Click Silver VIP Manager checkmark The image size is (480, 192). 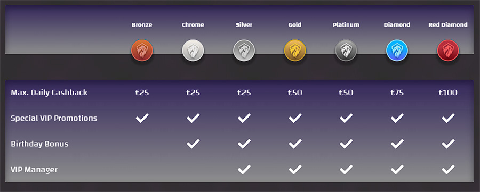(x=244, y=169)
